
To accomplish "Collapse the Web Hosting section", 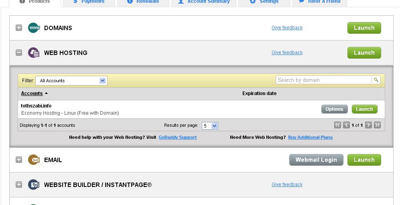I will [19, 53].
